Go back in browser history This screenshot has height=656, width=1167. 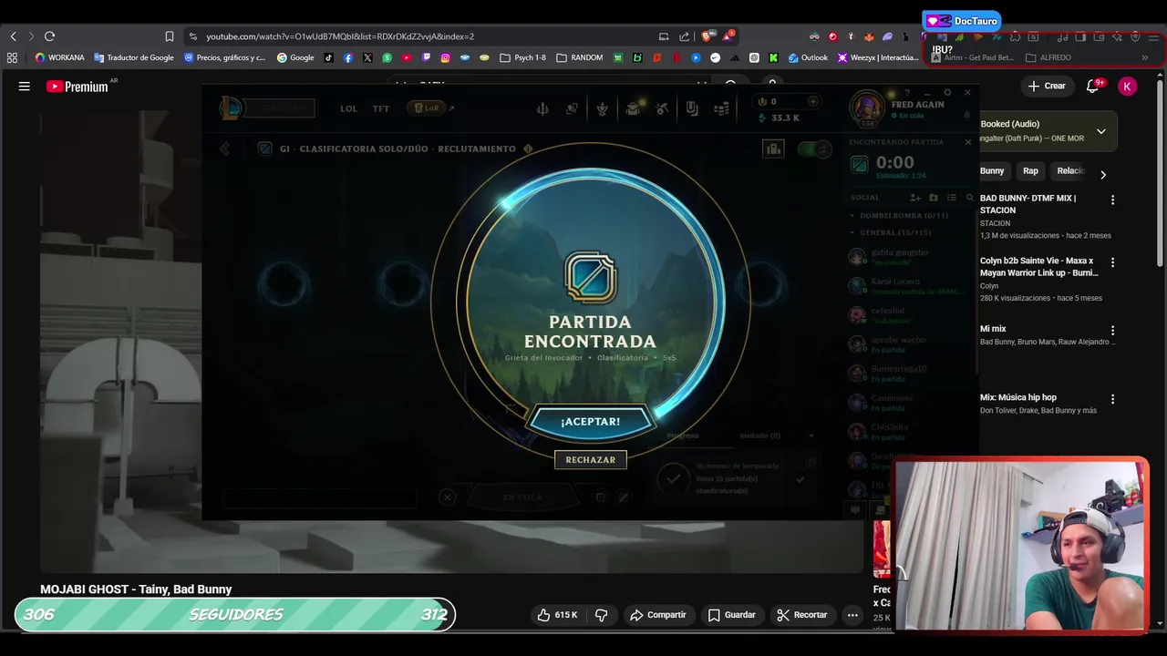tap(13, 36)
